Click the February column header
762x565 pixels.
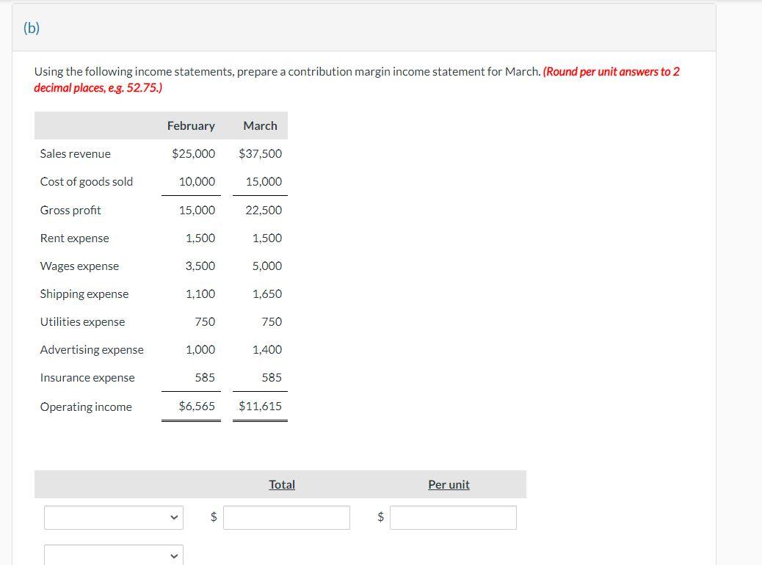point(191,125)
